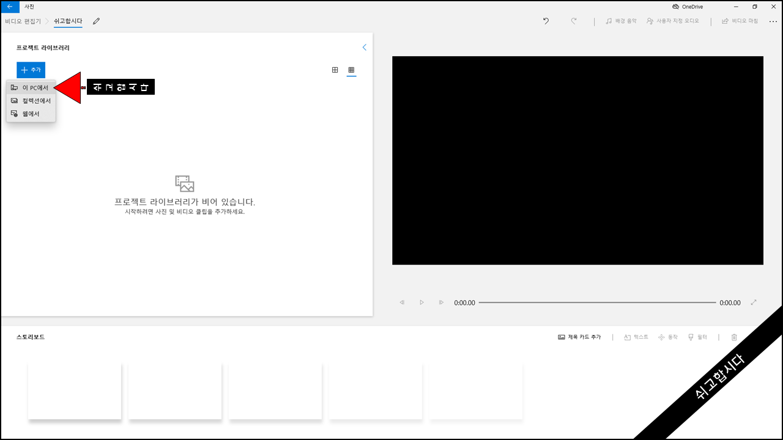Click the 스토리보드 heading text
Viewport: 783px width, 440px height.
pyautogui.click(x=31, y=337)
